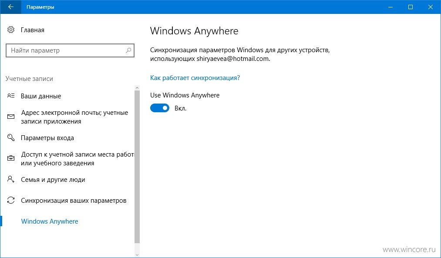Click the sidebar scrollbar up arrow
Viewport: 441px width, 258px height.
coord(137,88)
